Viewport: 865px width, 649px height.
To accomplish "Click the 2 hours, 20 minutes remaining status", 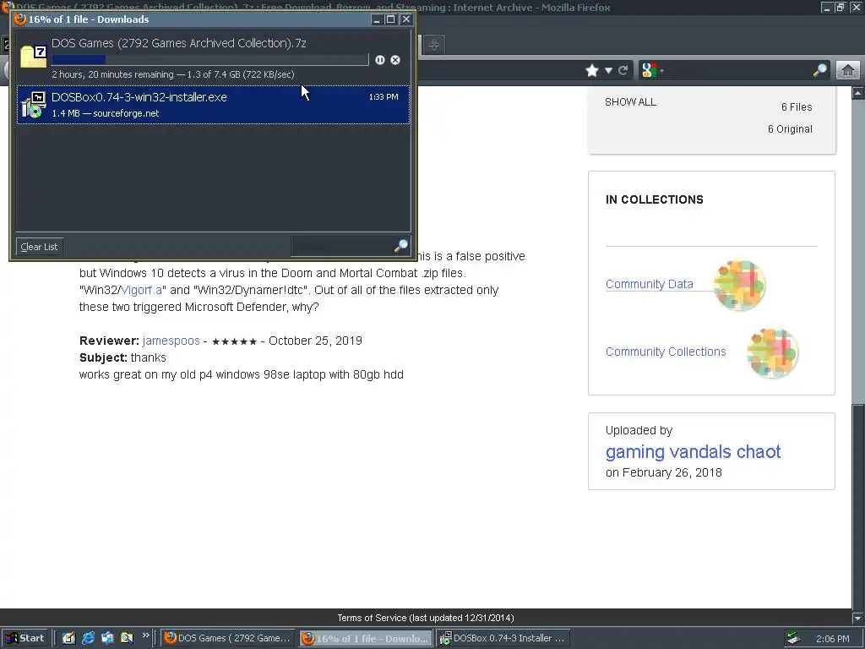I will click(x=173, y=74).
